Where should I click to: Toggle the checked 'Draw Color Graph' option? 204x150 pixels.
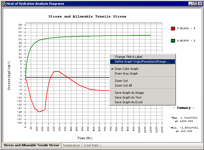click(x=126, y=69)
